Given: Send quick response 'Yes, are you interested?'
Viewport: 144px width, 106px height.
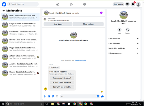Looking at the screenshot, I should point(62,78).
